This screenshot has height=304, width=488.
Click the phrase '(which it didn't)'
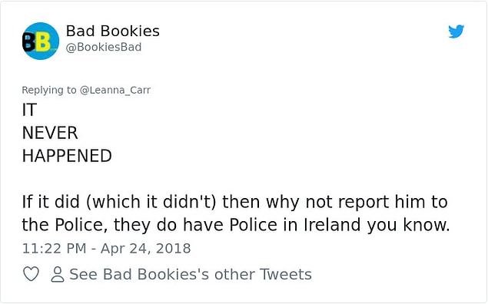pos(151,202)
